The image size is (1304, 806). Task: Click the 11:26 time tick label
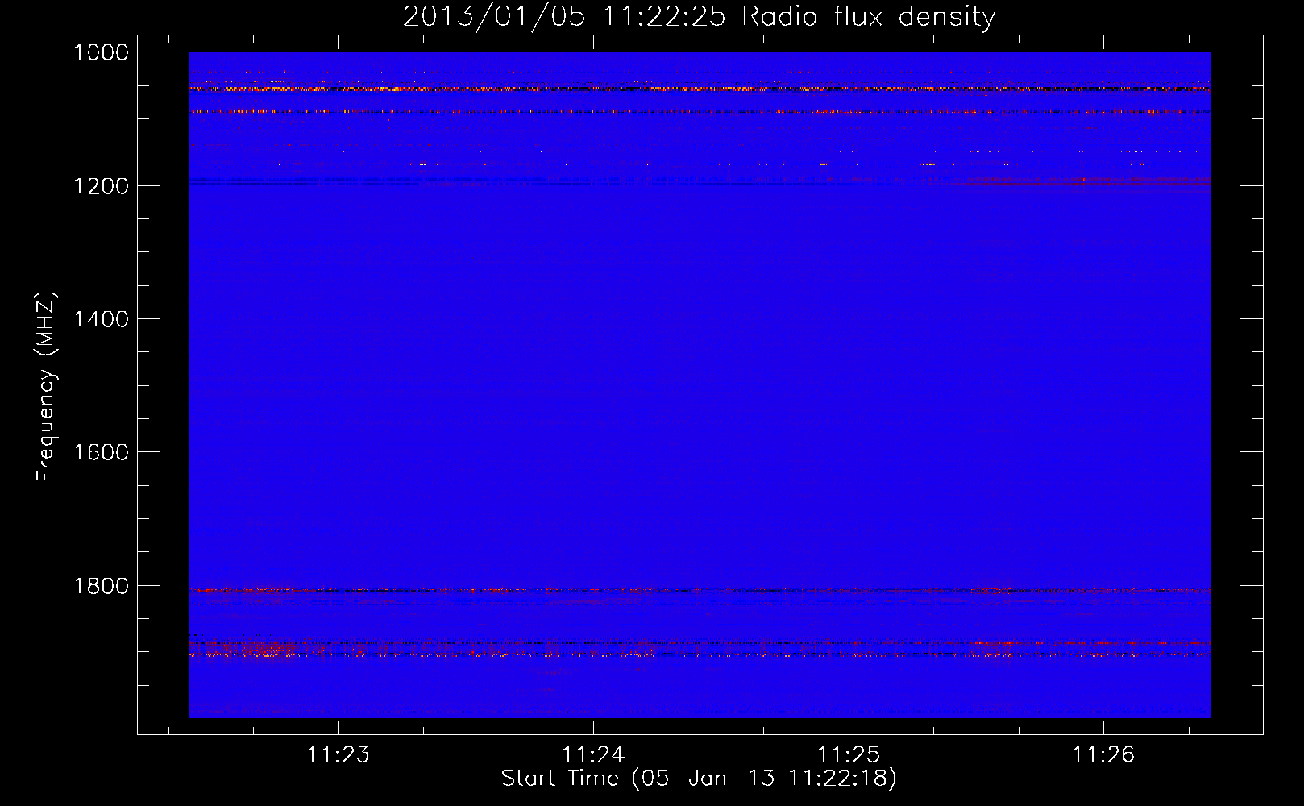tap(1103, 754)
